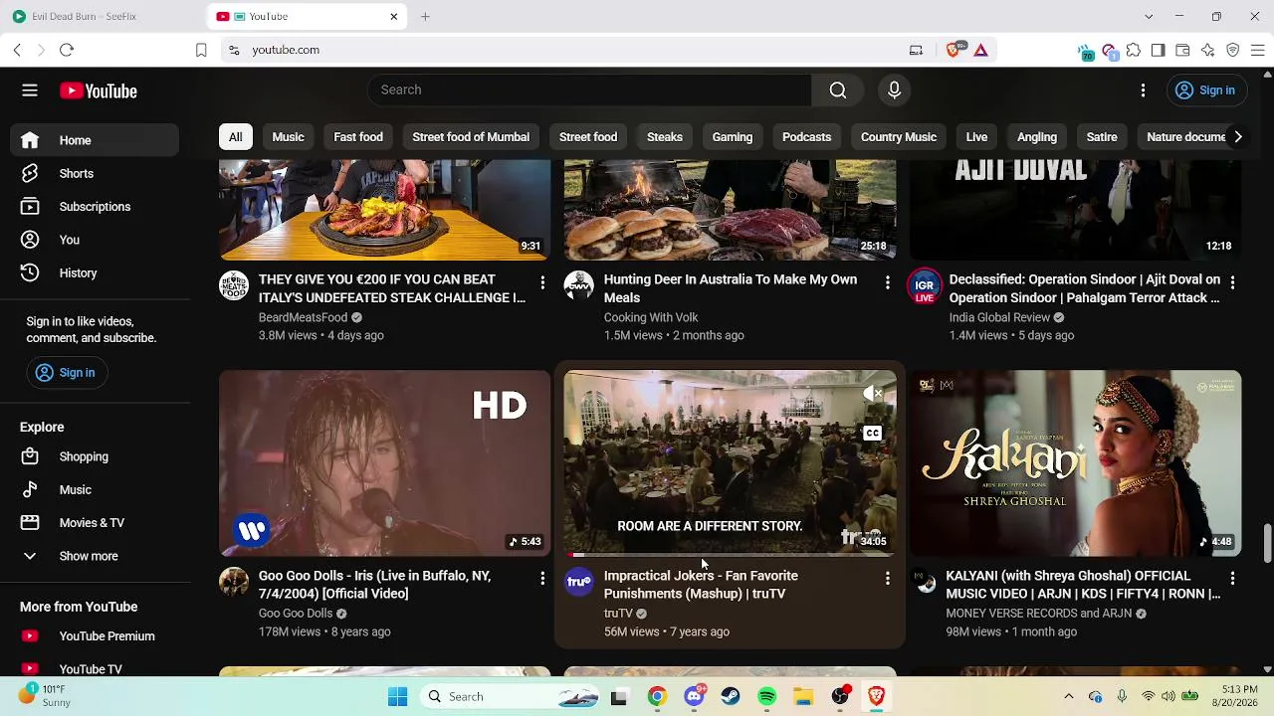Open the MONEY VERSE RECORDS and ARJN channel link

[1039, 614]
